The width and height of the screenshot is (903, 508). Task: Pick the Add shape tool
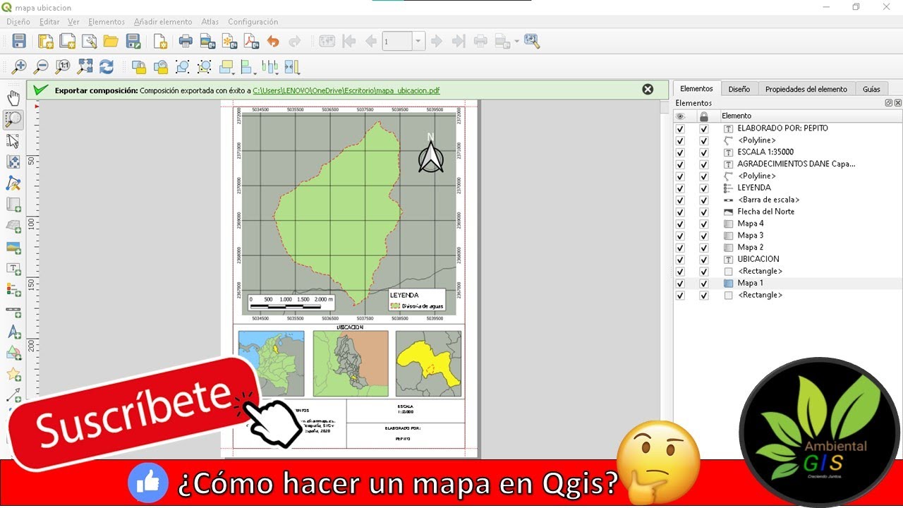[13, 353]
